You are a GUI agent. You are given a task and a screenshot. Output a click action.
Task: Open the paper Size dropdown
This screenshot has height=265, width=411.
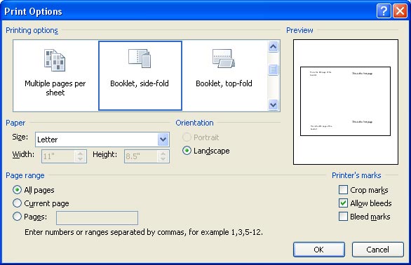coord(163,140)
